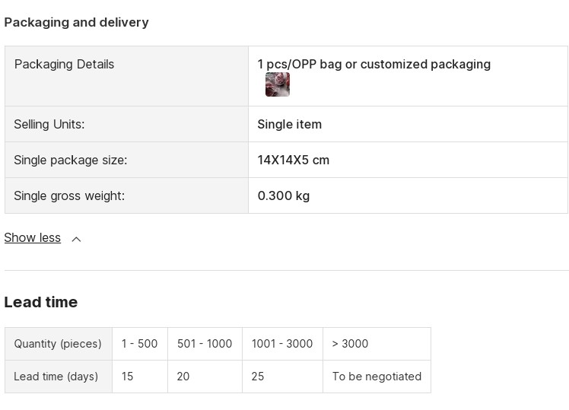The image size is (569, 410).
Task: Click the Single item value
Action: click(290, 125)
